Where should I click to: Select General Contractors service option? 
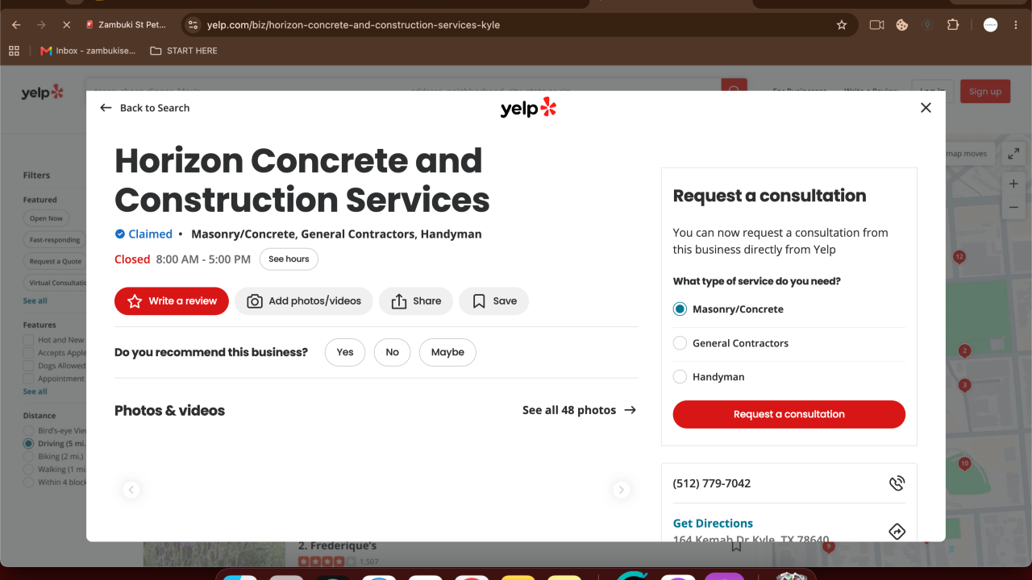tap(680, 343)
